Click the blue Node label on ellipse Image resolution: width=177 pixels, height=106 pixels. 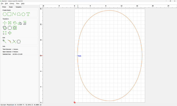[80, 56]
